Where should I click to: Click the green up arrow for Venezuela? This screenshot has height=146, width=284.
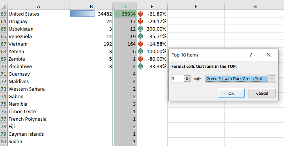tap(140, 37)
